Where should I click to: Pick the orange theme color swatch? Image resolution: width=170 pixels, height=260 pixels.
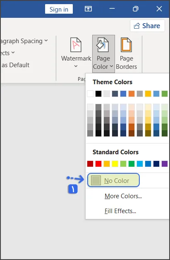[132, 94]
